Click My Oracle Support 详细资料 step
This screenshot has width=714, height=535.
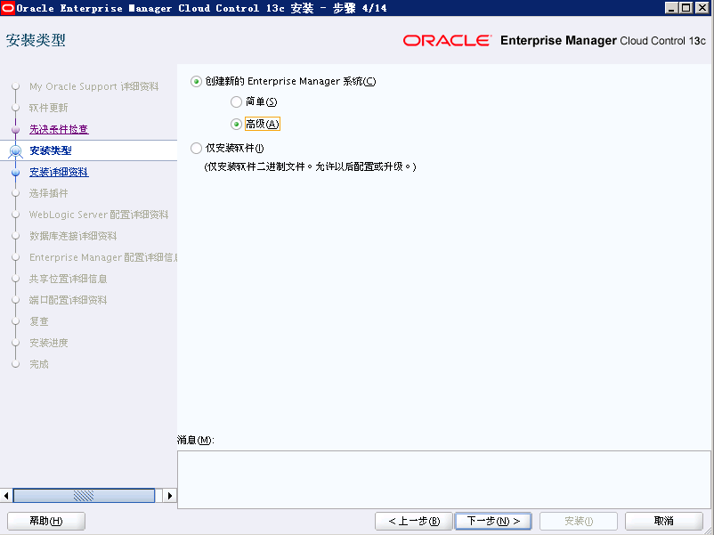coord(93,86)
